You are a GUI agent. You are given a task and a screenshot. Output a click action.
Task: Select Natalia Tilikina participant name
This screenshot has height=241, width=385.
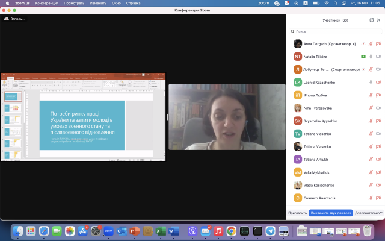click(x=315, y=57)
